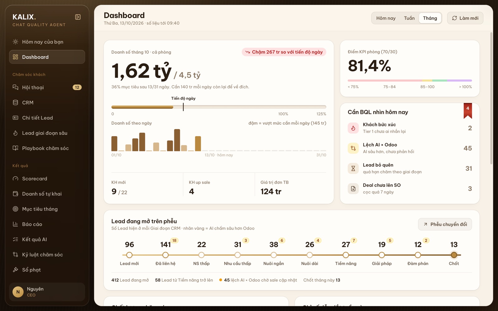
Task: Click the Khách bức xúc flame icon
Action: (353, 128)
